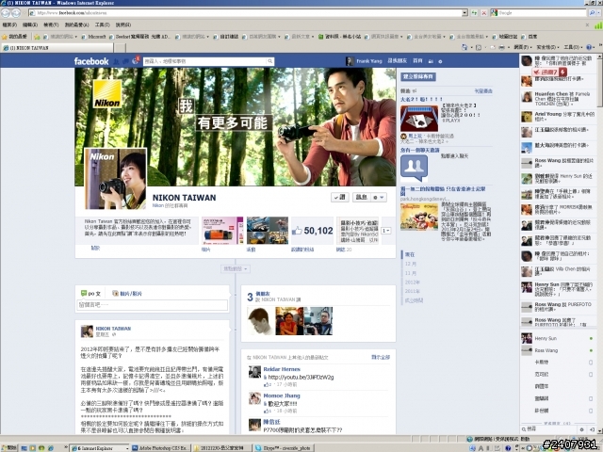Image resolution: width=603 pixels, height=452 pixels.
Task: Open the IE Page (網頁) menu dropdown
Action: [523, 47]
